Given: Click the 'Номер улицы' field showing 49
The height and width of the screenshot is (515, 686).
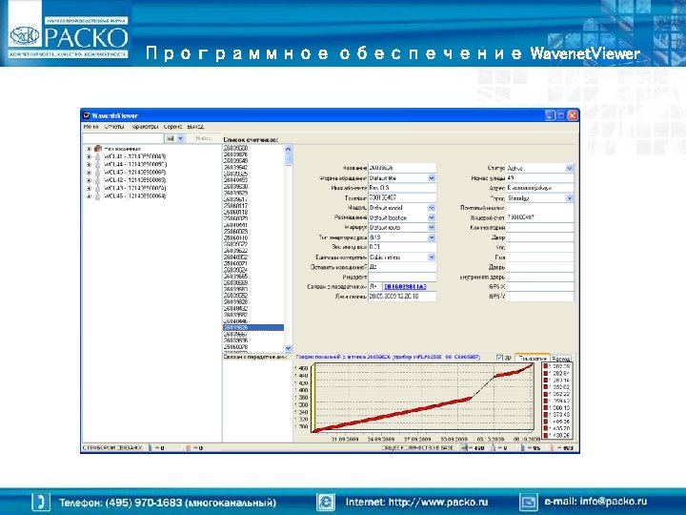Looking at the screenshot, I should pos(539,177).
